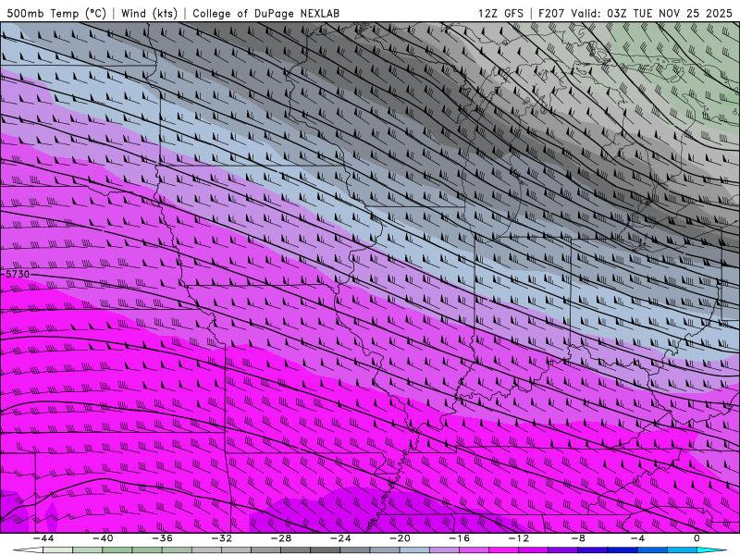740x555 pixels.
Task: Click the '-40' color scale label
Action: pyautogui.click(x=103, y=538)
